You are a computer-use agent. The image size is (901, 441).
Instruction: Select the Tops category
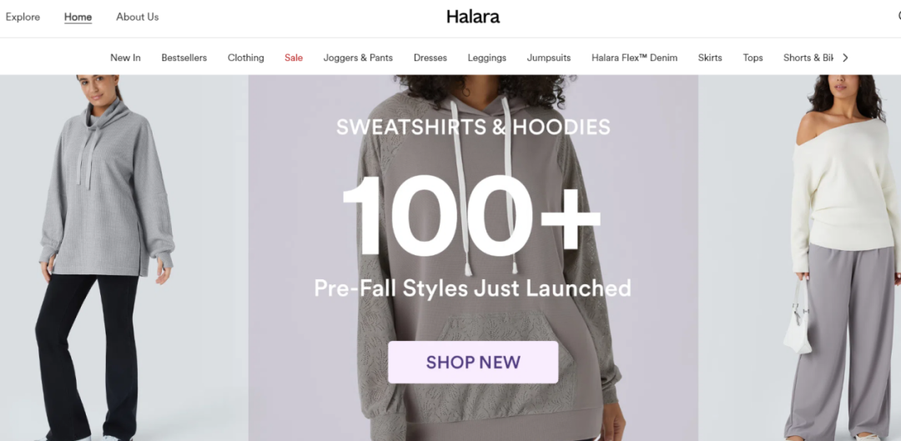[x=753, y=58]
